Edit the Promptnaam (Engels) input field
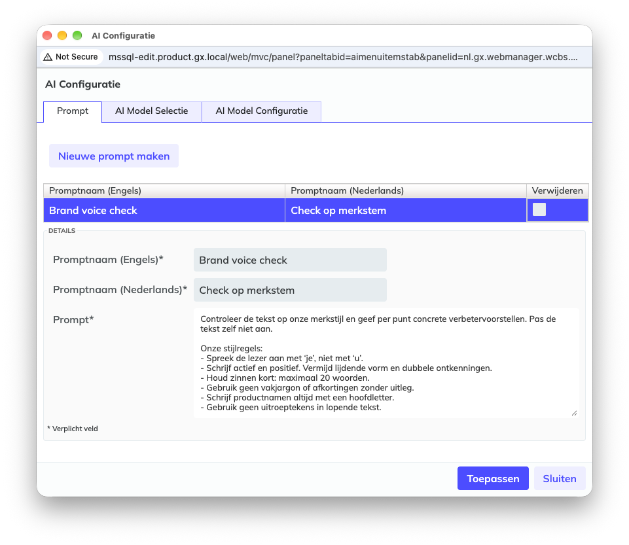The image size is (629, 545). 290,260
